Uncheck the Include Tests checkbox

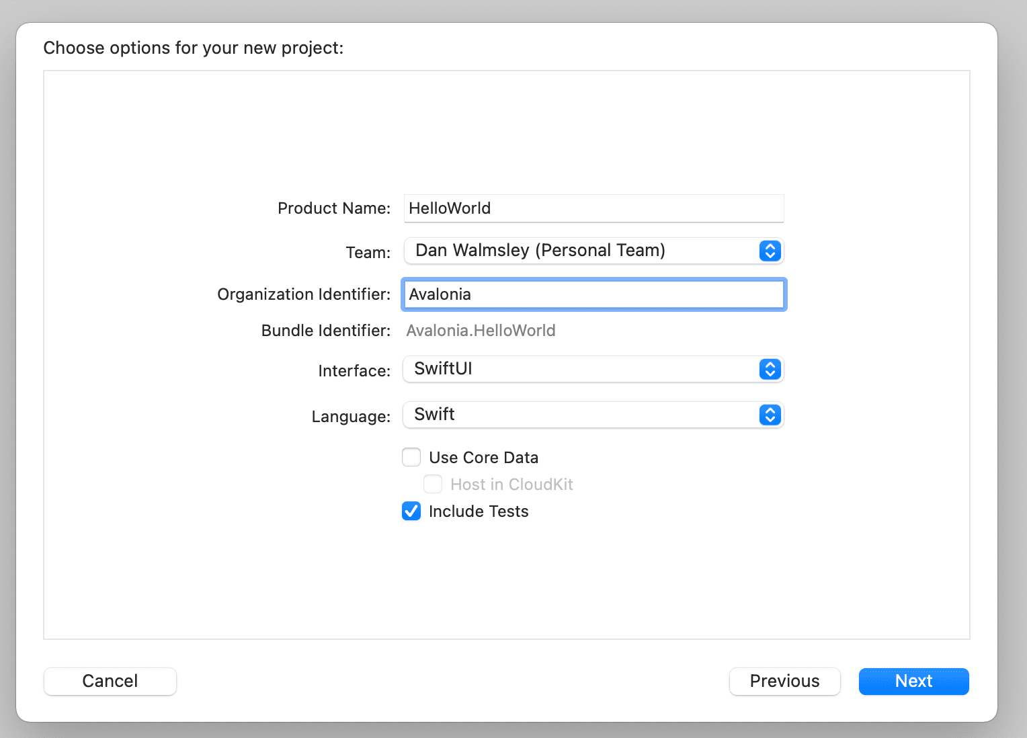(411, 511)
